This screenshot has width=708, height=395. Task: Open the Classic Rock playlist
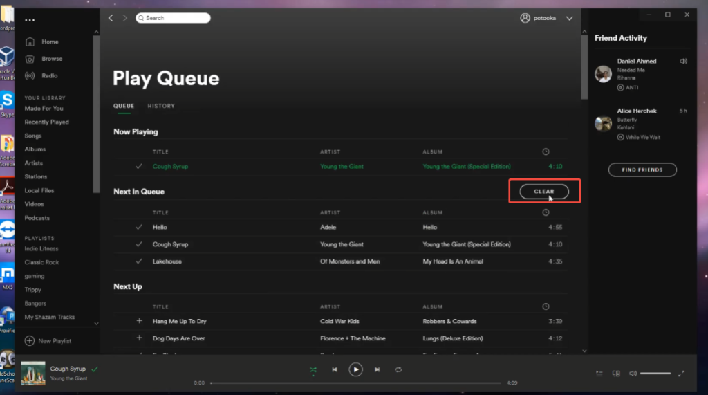41,262
